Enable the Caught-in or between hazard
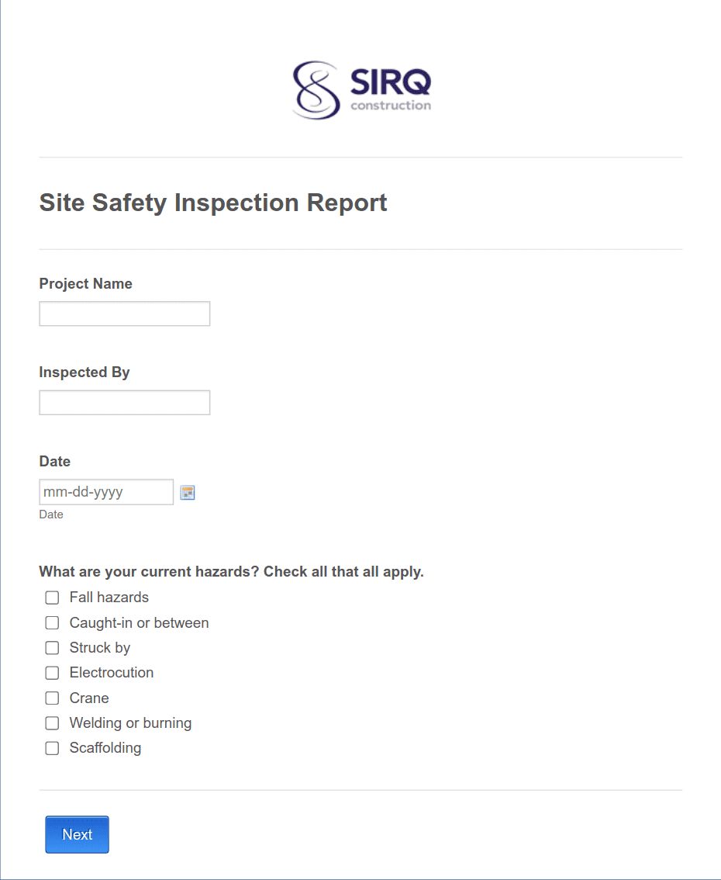Viewport: 721px width, 880px height. pyautogui.click(x=51, y=622)
